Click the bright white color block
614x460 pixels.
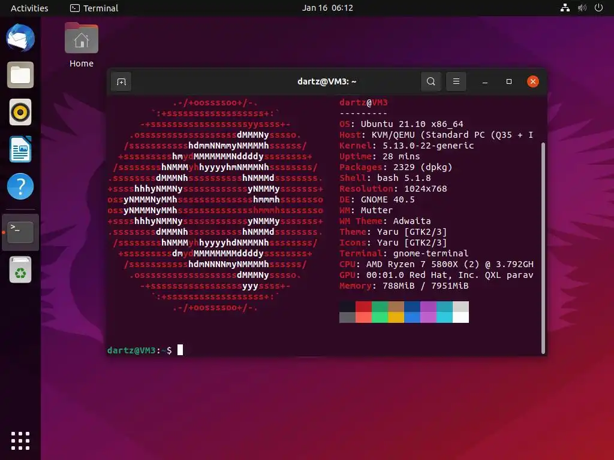pyautogui.click(x=460, y=317)
